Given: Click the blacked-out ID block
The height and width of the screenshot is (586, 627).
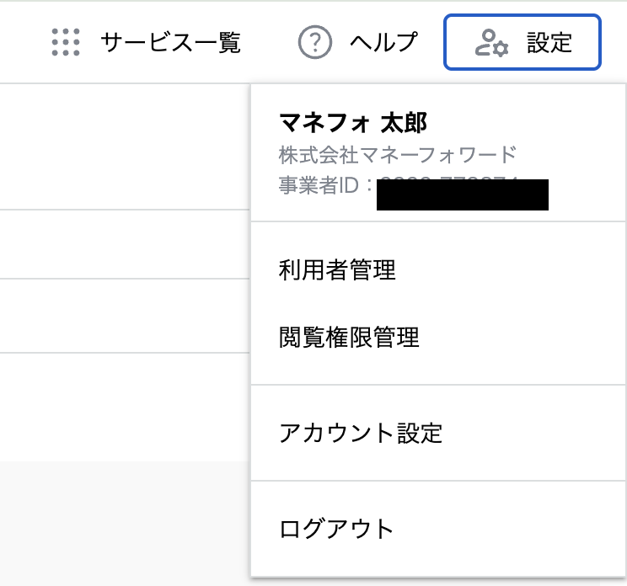Looking at the screenshot, I should [463, 194].
